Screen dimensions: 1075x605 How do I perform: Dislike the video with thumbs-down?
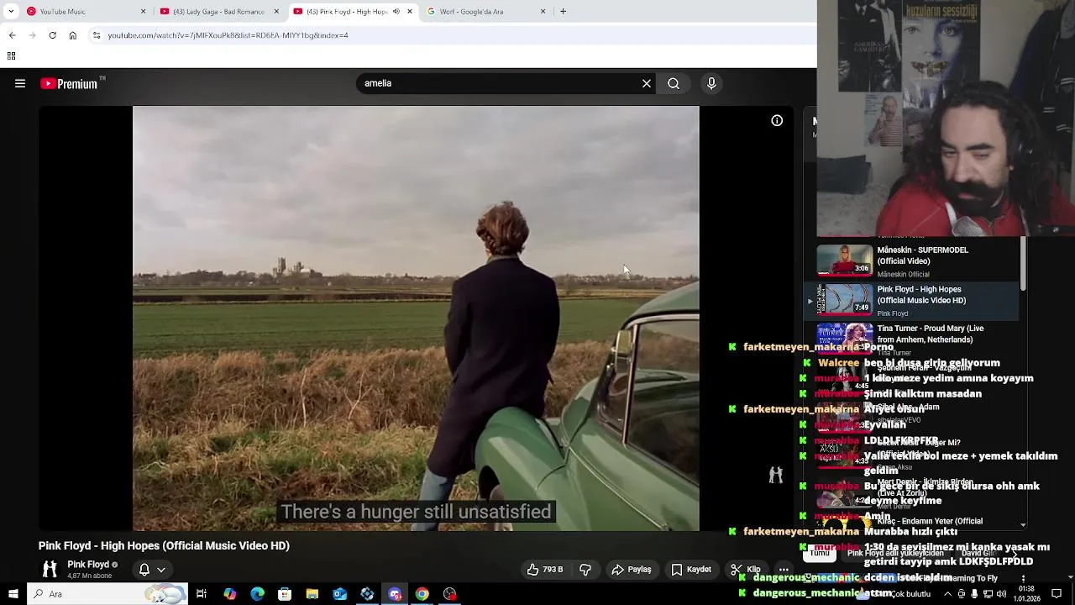tap(585, 569)
